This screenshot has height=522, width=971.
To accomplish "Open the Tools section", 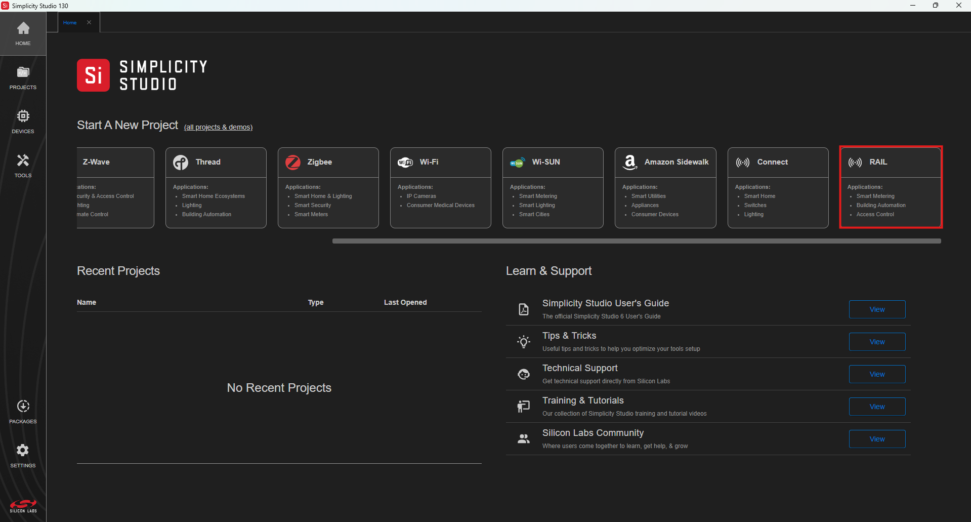I will [23, 165].
